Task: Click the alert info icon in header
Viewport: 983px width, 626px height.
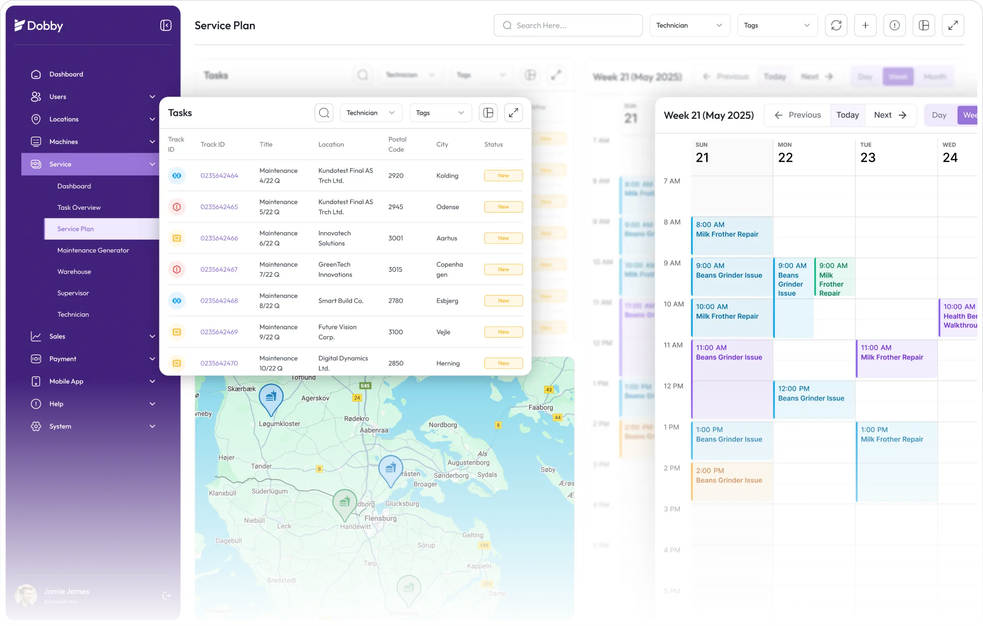Action: pos(895,25)
